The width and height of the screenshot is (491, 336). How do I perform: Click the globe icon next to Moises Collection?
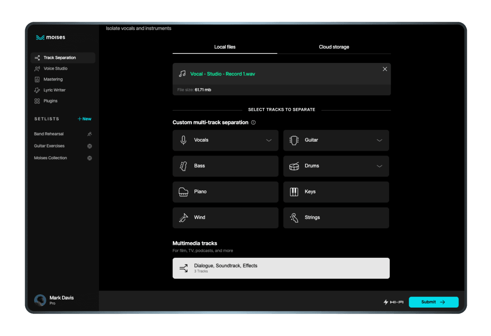point(89,158)
